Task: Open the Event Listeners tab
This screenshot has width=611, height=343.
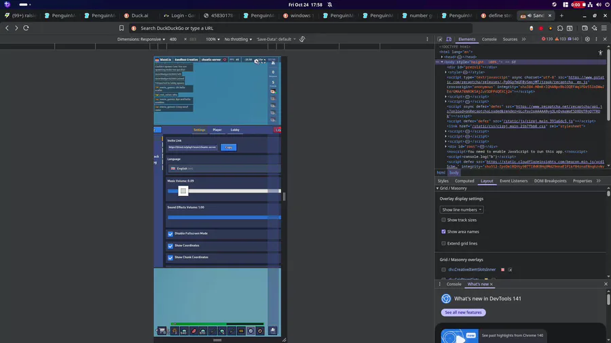Action: tap(514, 181)
